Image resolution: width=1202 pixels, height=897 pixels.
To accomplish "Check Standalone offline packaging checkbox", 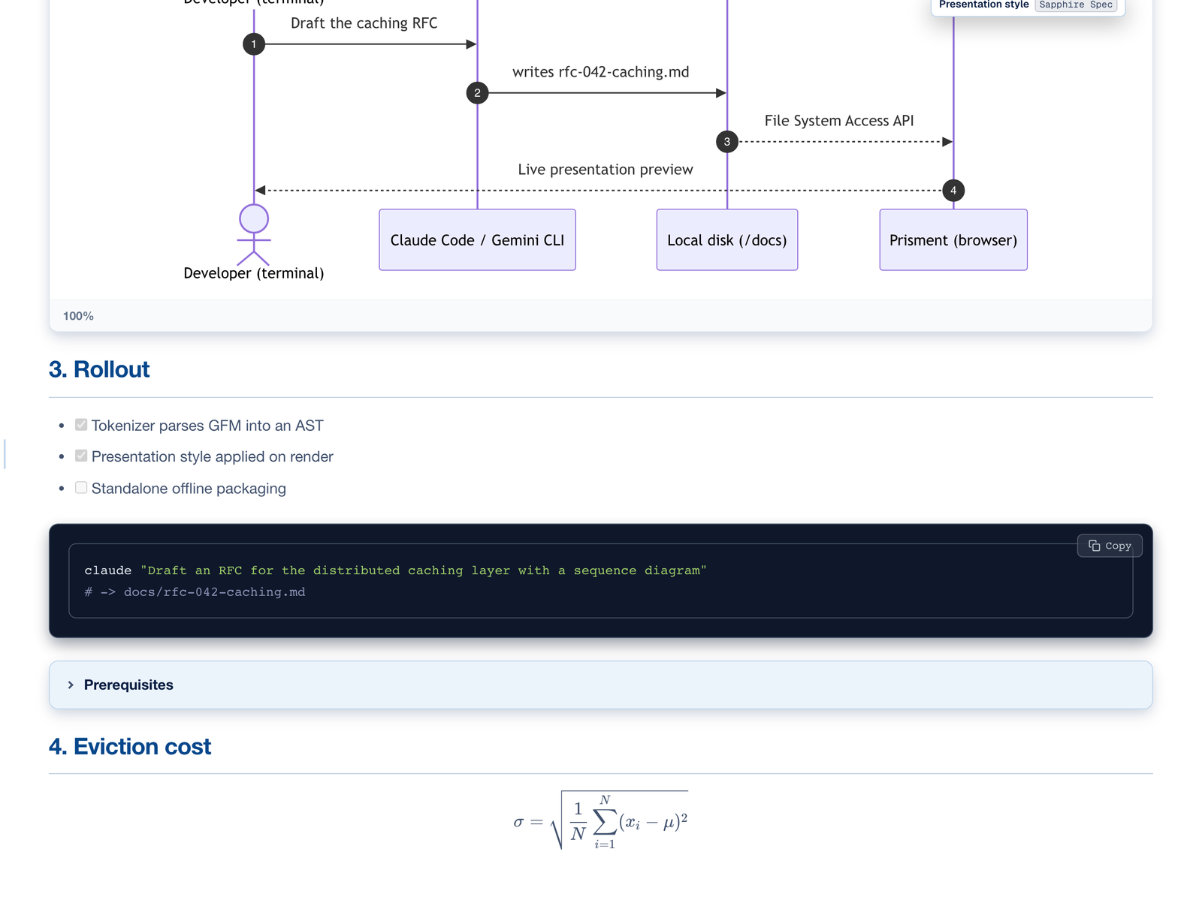I will tap(81, 488).
